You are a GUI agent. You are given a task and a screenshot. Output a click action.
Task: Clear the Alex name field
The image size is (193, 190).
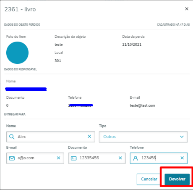click(89, 136)
